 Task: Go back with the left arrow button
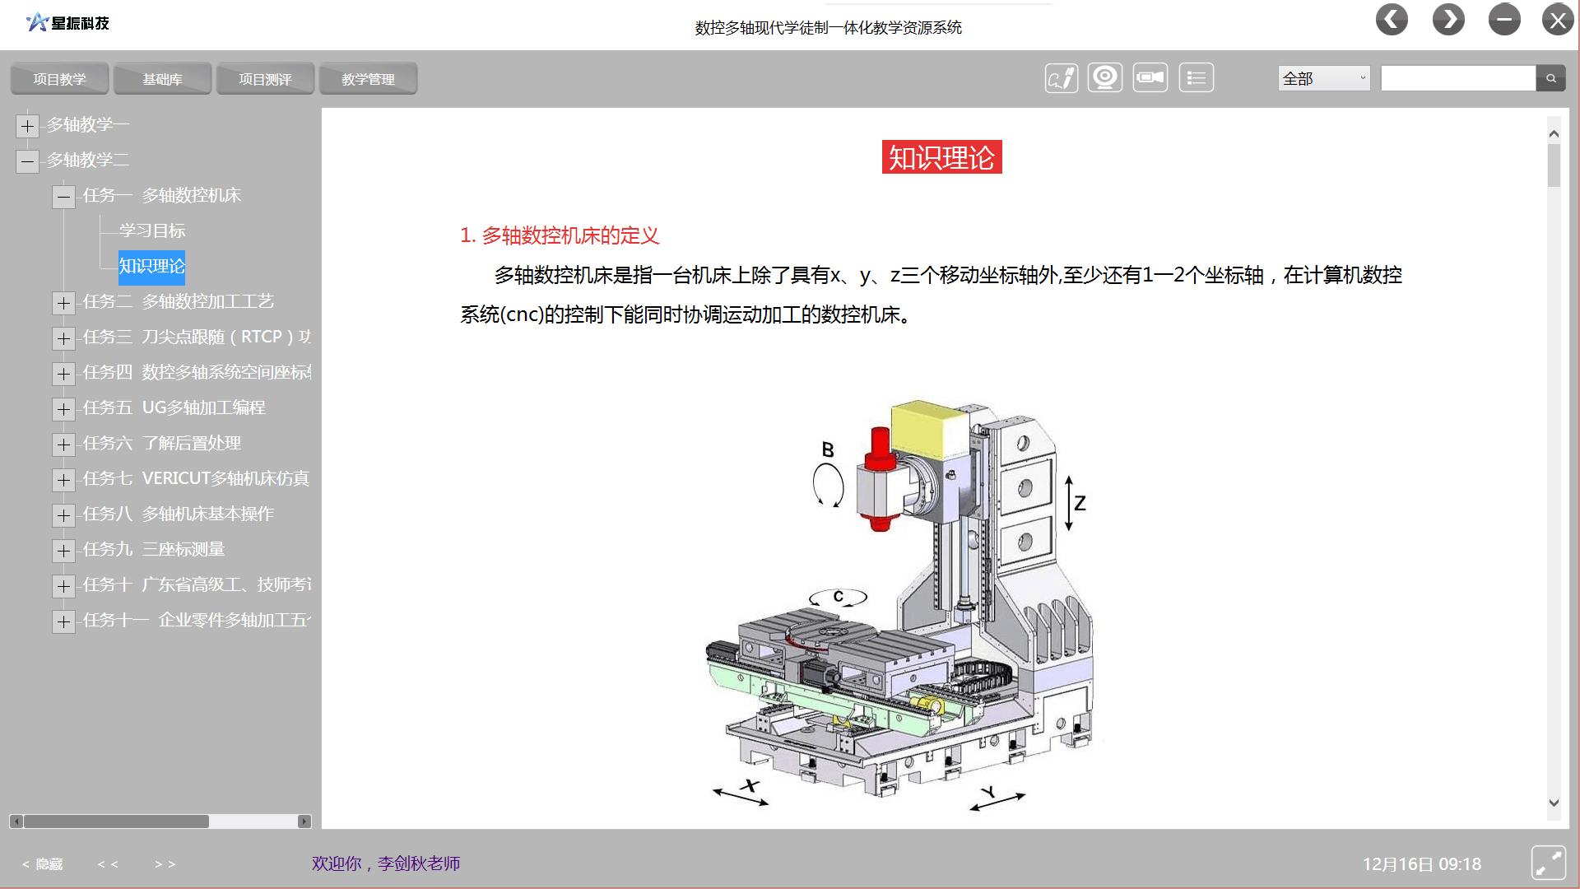1392,20
